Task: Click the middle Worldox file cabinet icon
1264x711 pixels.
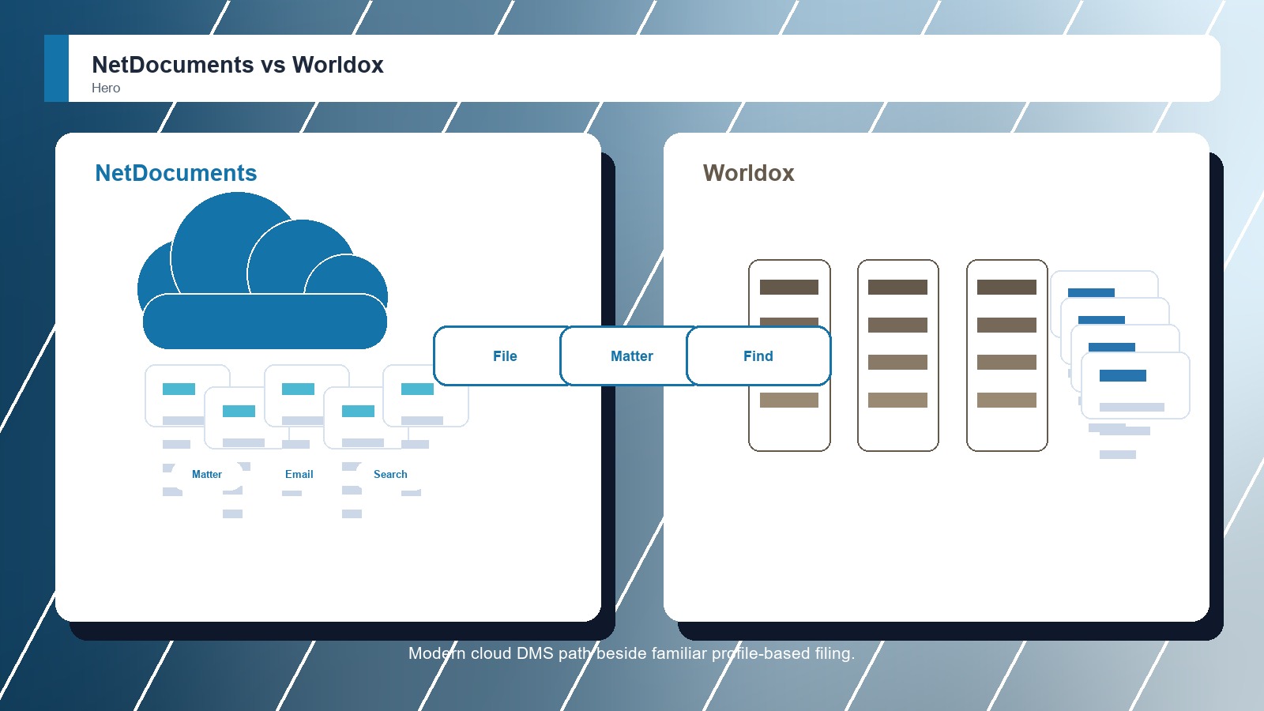Action: point(898,355)
